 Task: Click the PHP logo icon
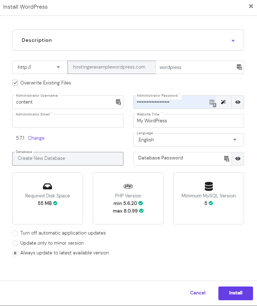point(128,186)
